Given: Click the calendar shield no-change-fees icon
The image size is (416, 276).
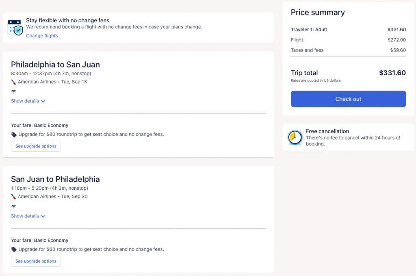Looking at the screenshot, I should 15,27.
